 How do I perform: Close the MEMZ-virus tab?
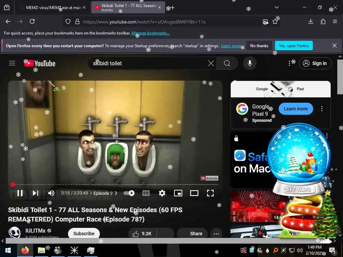(x=84, y=8)
